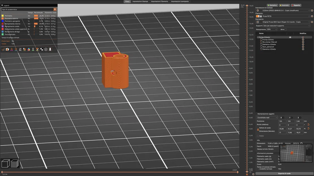This screenshot has width=314, height=176.
Task: Toggle deretractions icon in legend toolbar
Action: tap(16, 49)
